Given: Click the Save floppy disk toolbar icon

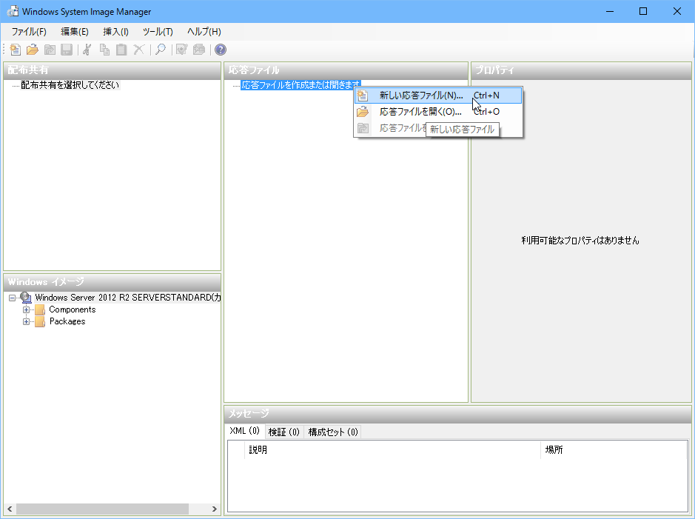Looking at the screenshot, I should tap(67, 50).
